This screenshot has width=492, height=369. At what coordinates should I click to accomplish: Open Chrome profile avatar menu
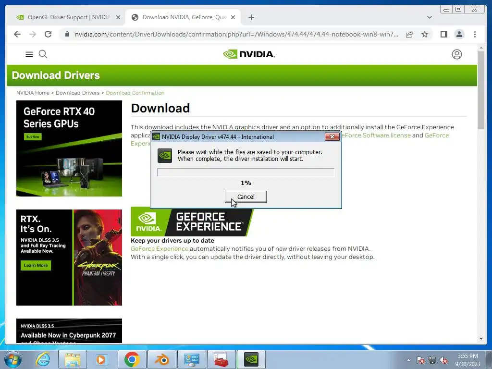pyautogui.click(x=459, y=34)
